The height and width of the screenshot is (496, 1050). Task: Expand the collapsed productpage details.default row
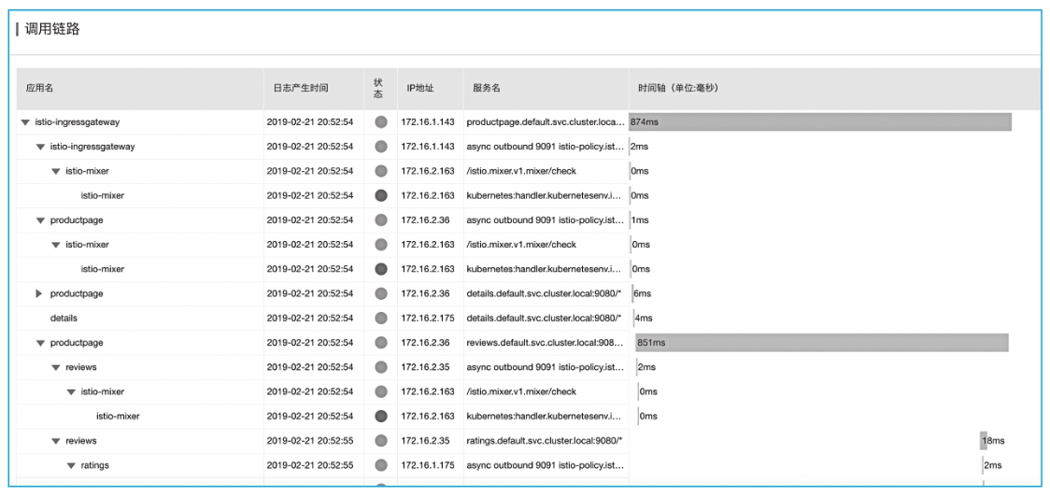[39, 293]
